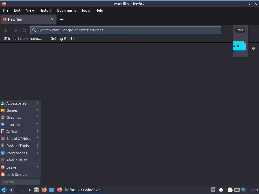259x194 pixels.
Task: Open the hamburger menu beside the address bar
Action: coord(227,30)
